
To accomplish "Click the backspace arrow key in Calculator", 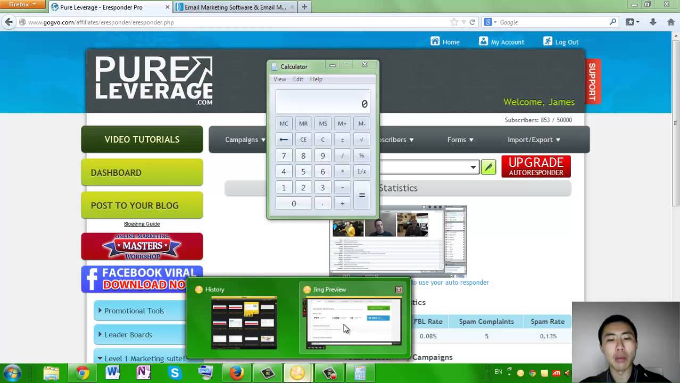I will [x=284, y=139].
